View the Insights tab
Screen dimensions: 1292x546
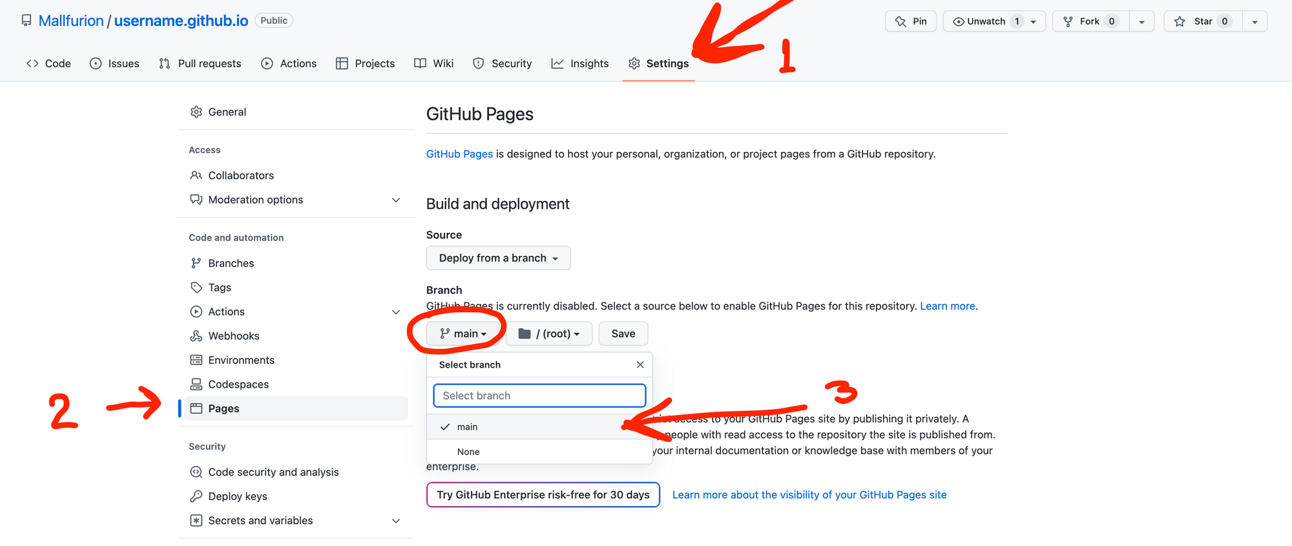pos(580,63)
